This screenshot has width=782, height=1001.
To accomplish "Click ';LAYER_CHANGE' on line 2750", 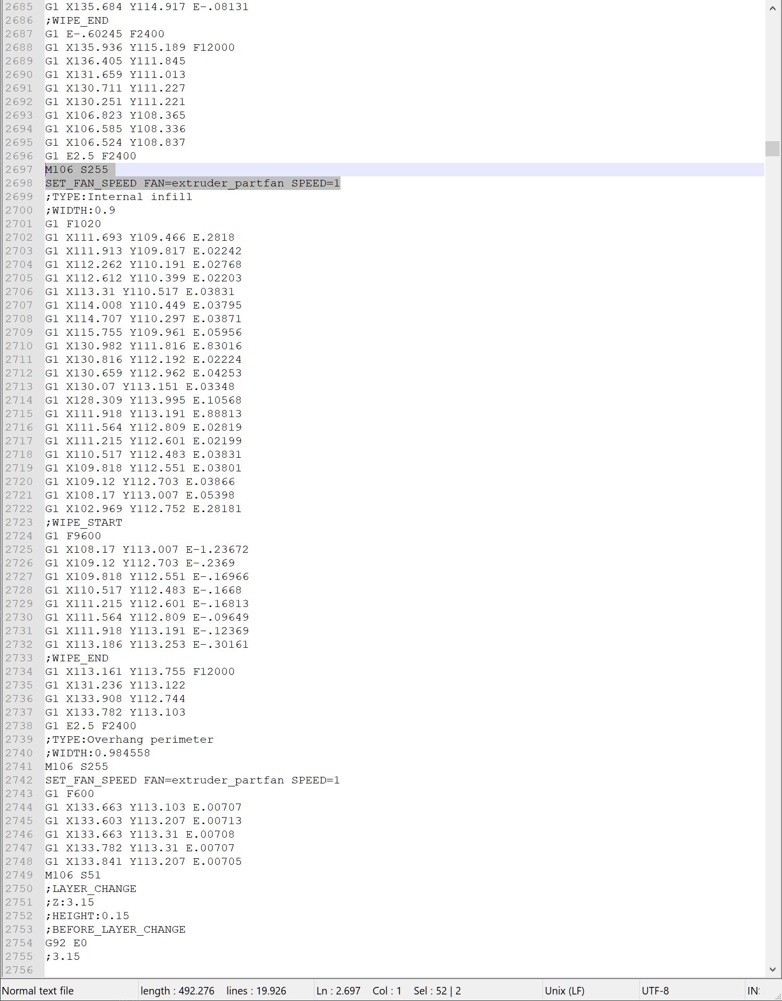I will pyautogui.click(x=90, y=888).
